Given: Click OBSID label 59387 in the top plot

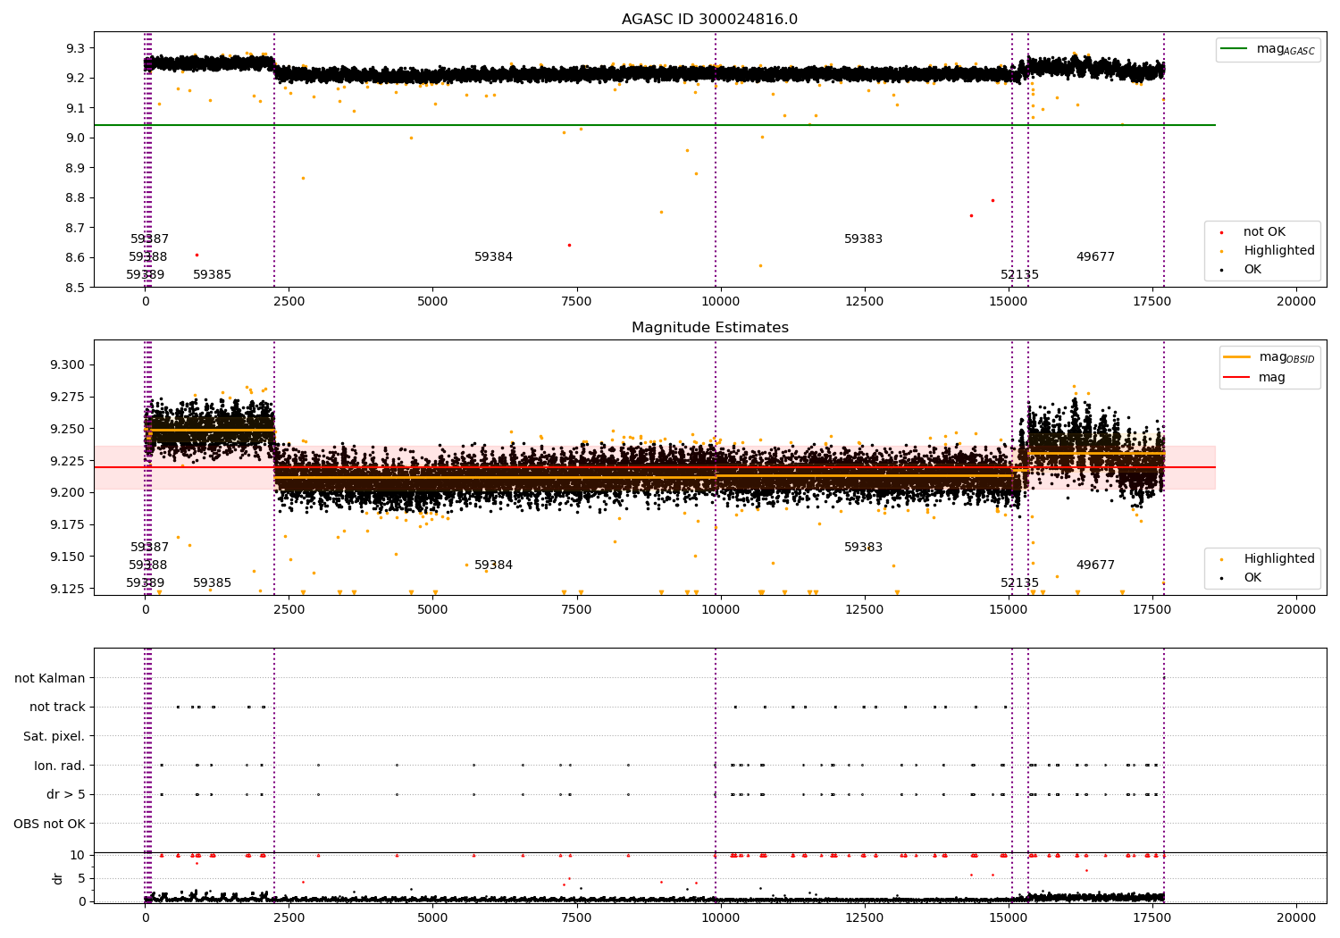Looking at the screenshot, I should (x=149, y=239).
